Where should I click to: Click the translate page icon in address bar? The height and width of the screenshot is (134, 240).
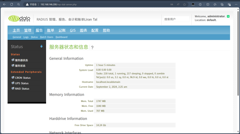172,4
